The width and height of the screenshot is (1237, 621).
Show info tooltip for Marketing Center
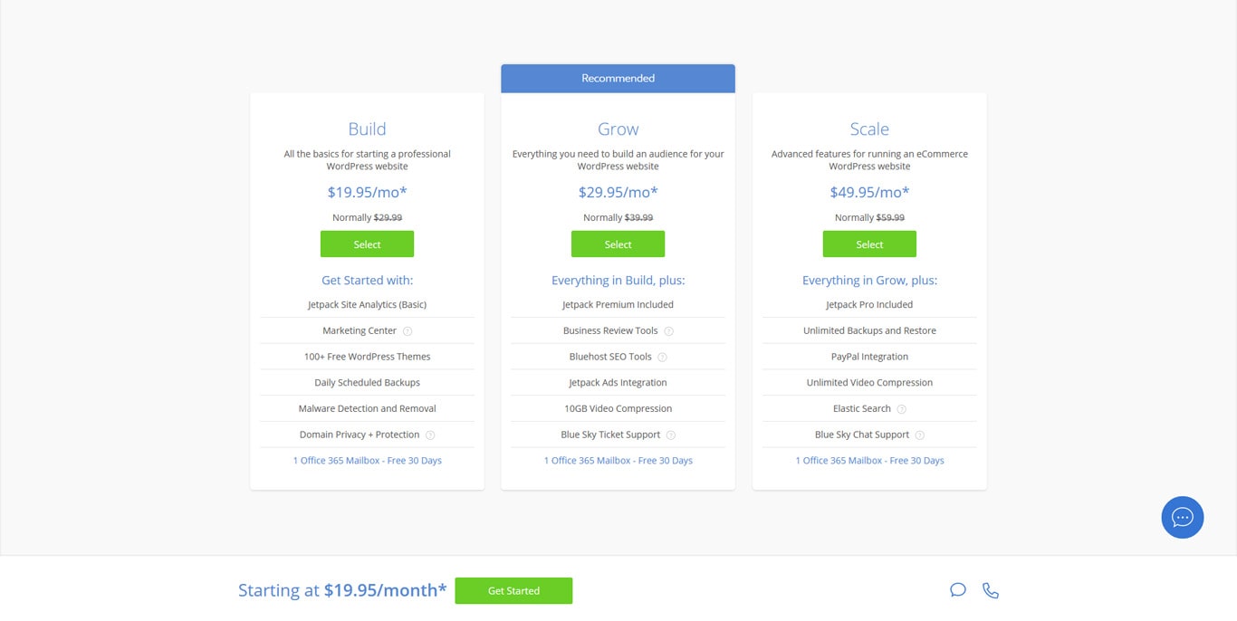(408, 331)
